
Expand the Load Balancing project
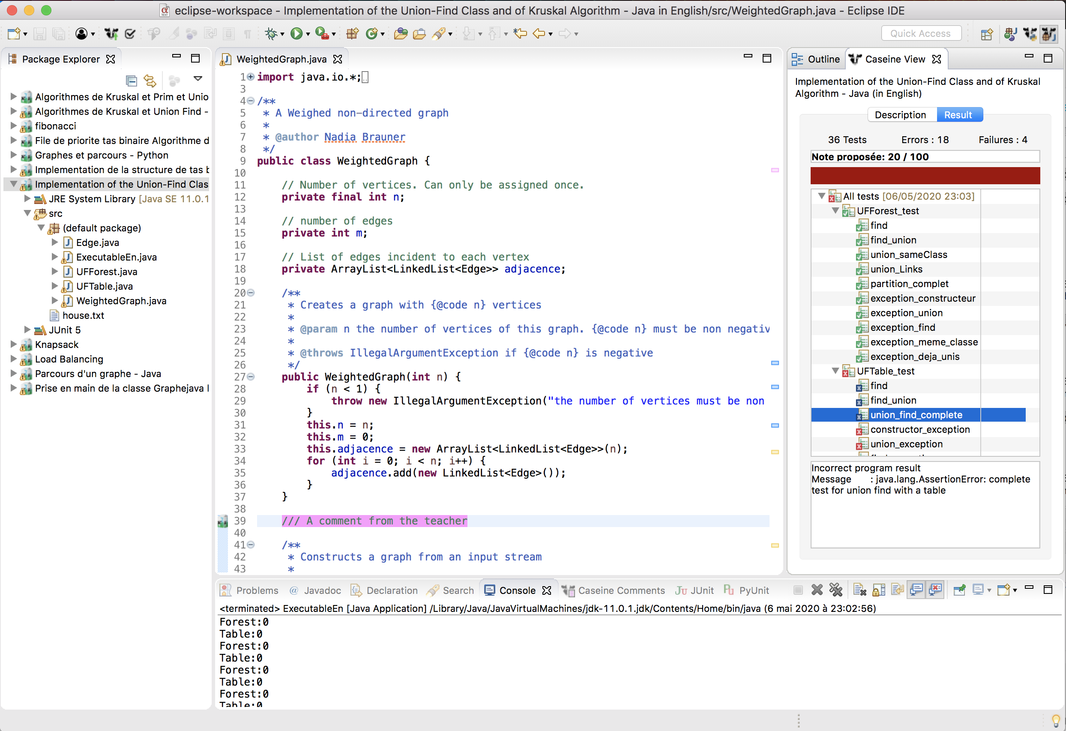13,359
